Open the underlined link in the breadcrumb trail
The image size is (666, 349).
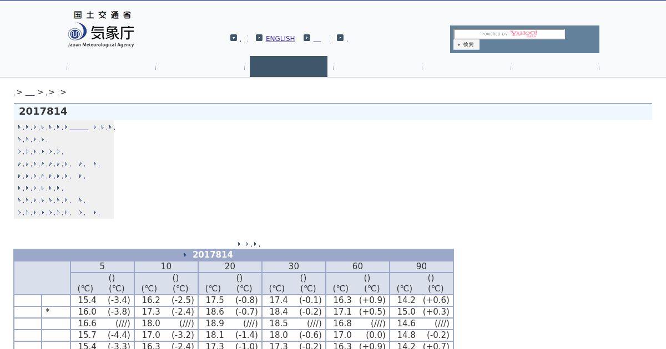click(30, 93)
